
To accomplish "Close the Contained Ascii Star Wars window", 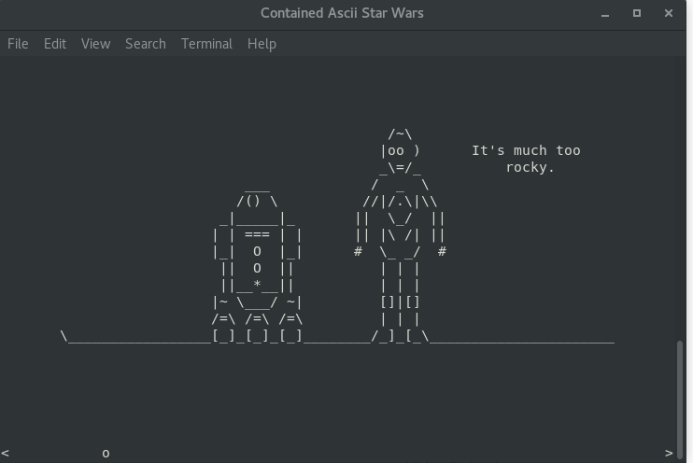I will click(x=669, y=13).
